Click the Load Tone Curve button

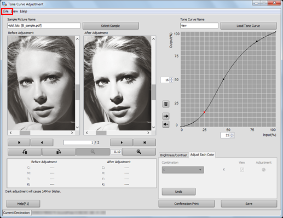(x=249, y=26)
